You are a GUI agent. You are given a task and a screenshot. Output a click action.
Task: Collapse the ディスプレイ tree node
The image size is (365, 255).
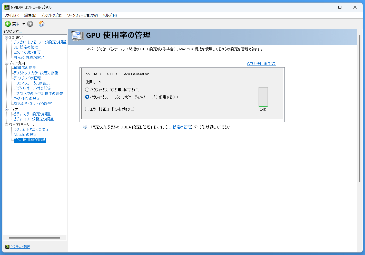[x=7, y=63]
